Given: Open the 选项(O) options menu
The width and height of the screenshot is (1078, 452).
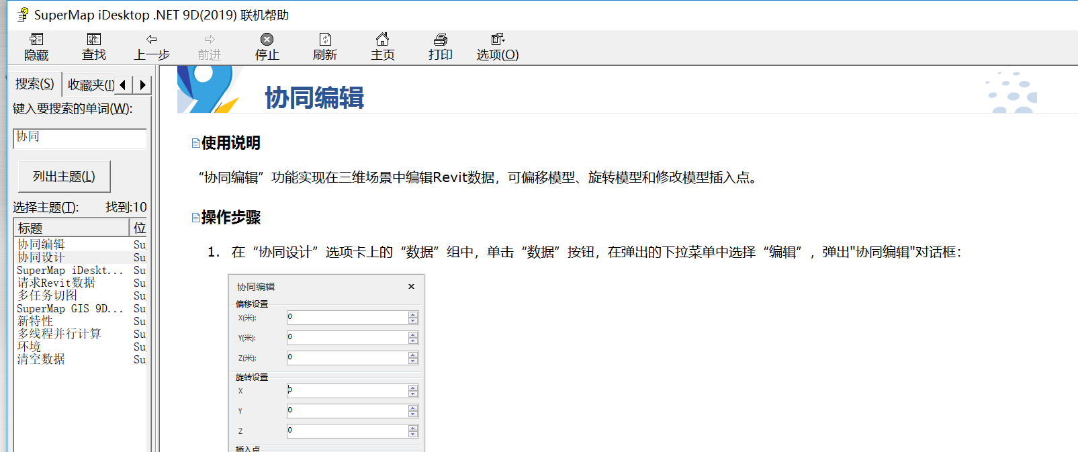Looking at the screenshot, I should [498, 47].
